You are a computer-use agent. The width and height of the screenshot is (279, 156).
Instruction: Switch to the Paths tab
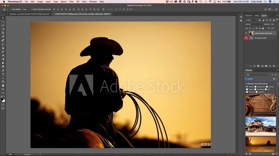pos(257,16)
